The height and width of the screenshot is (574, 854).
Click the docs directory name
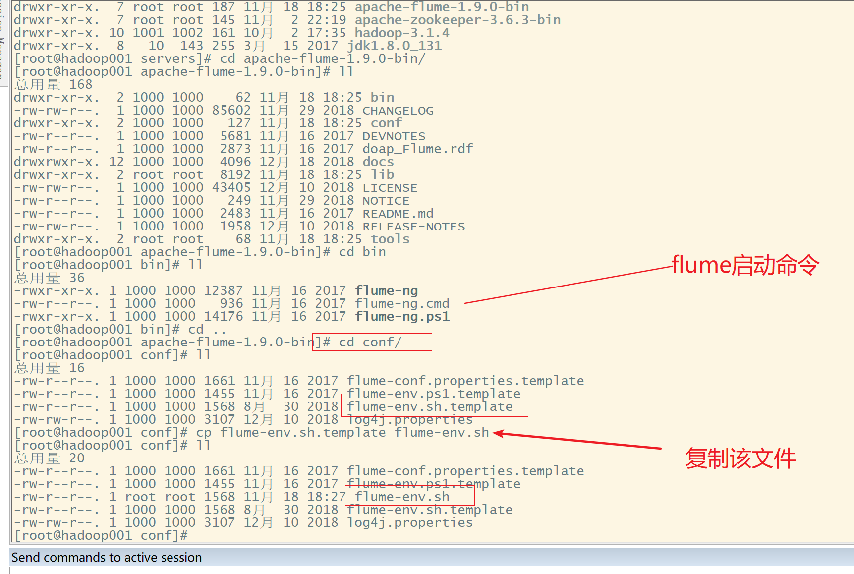[x=378, y=162]
